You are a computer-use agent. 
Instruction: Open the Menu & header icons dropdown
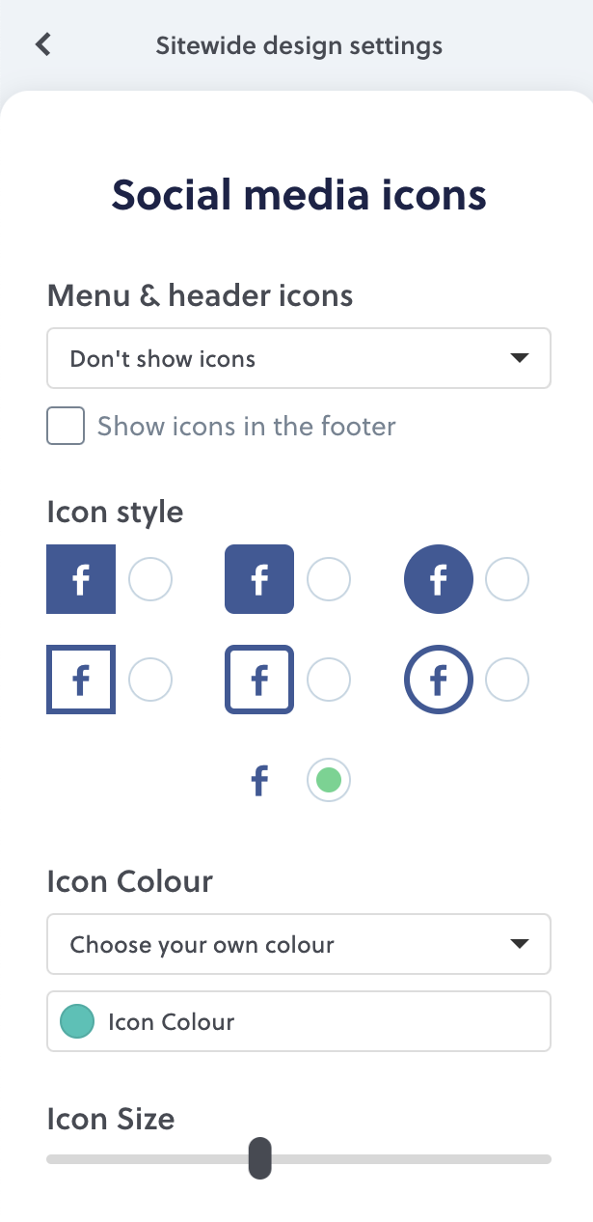pos(299,358)
